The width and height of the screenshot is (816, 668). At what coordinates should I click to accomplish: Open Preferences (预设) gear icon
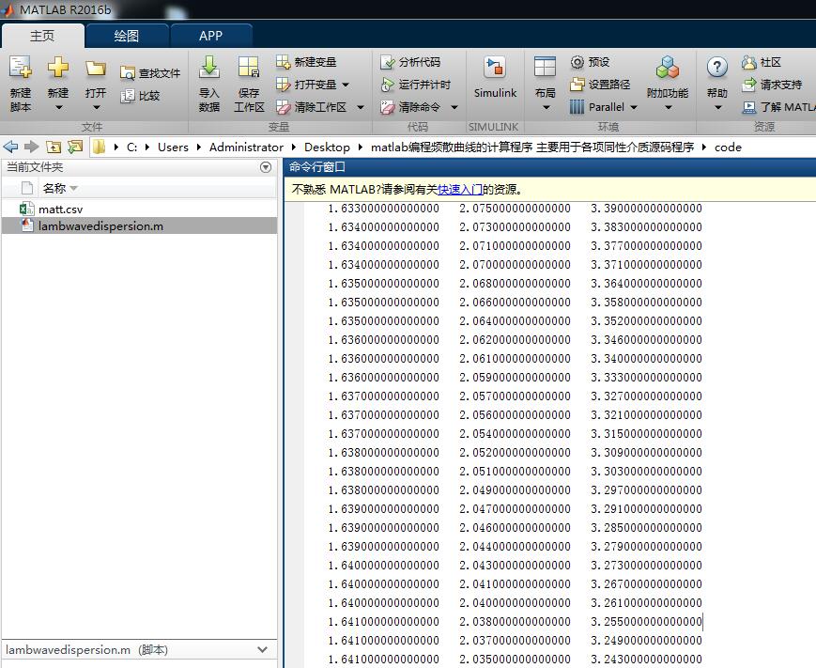click(577, 62)
